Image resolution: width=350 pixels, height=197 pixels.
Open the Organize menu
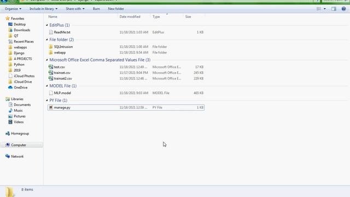click(x=13, y=9)
